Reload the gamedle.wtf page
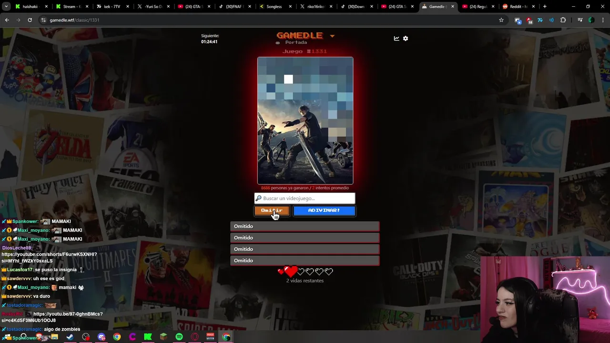Screen dimensions: 610x343 [x=30, y=20]
